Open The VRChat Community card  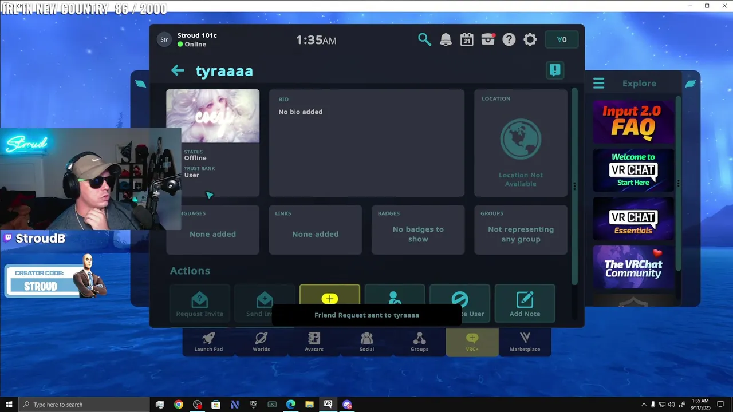click(x=633, y=267)
